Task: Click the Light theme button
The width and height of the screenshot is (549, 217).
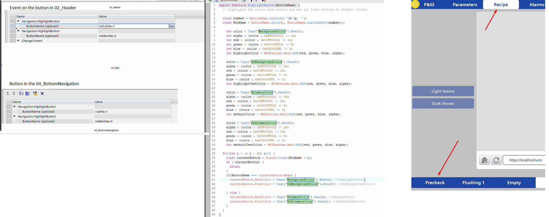Action: point(443,91)
